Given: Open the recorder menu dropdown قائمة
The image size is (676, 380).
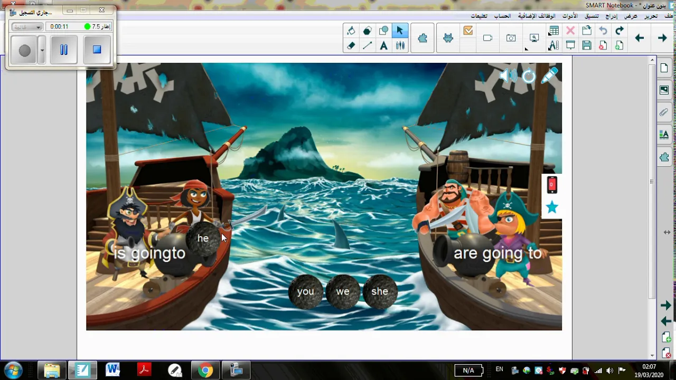Looking at the screenshot, I should coord(27,26).
